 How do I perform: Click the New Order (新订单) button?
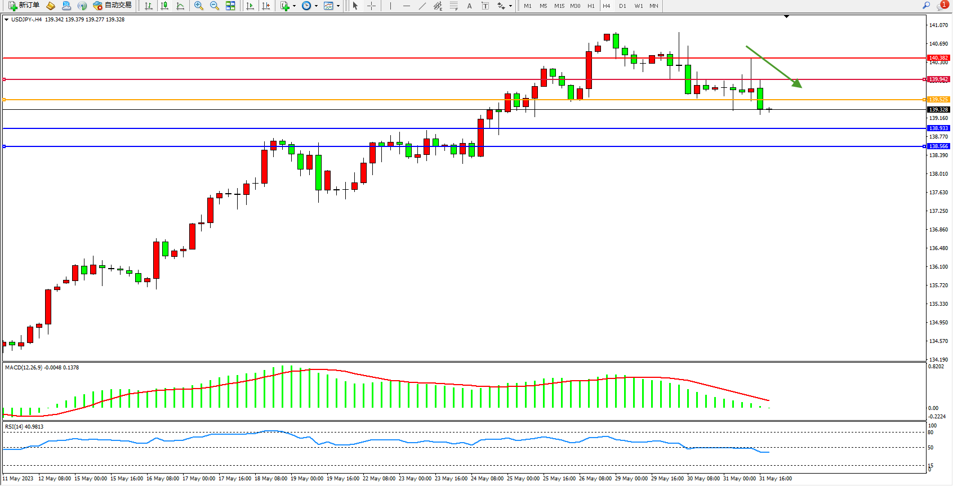click(24, 6)
